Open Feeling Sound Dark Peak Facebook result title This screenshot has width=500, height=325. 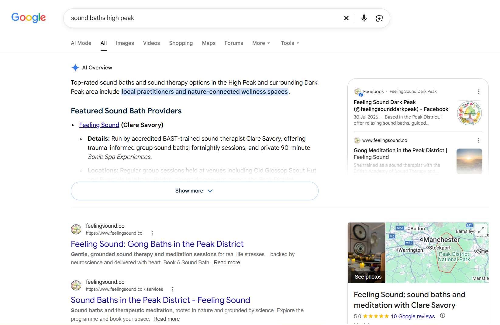point(401,106)
